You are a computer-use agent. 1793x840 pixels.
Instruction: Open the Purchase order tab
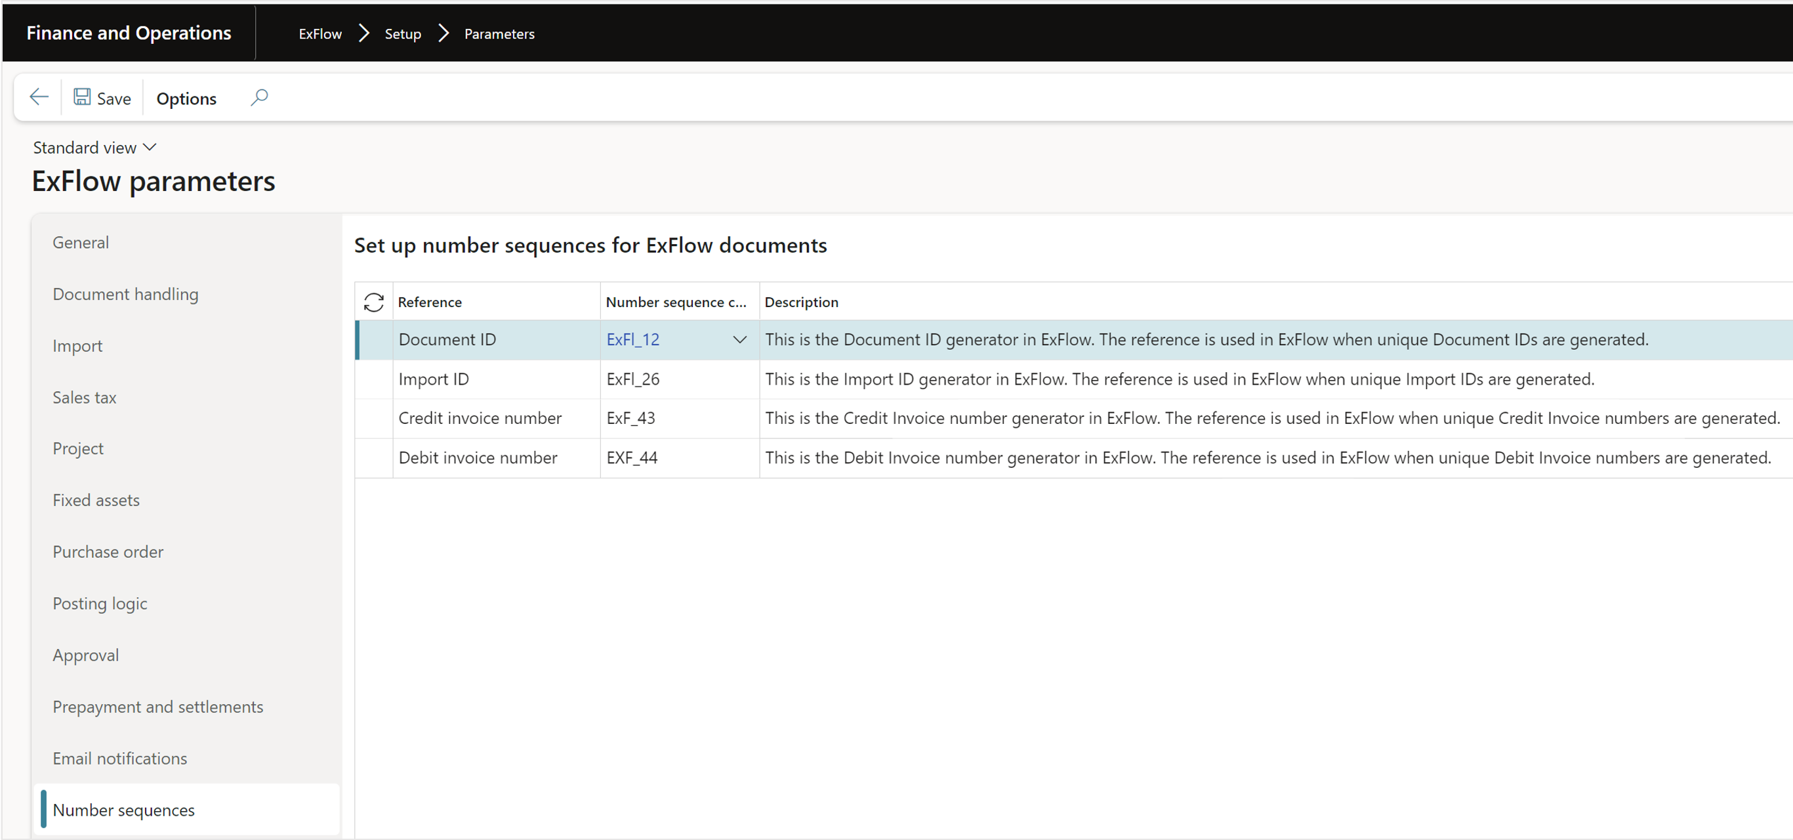coord(108,552)
